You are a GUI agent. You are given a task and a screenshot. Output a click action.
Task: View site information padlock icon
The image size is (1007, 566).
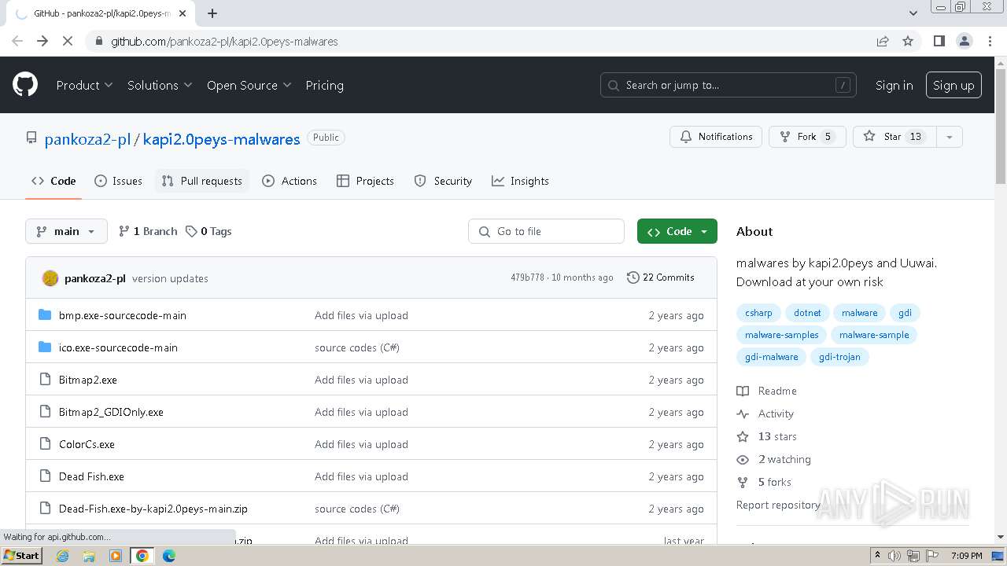tap(98, 41)
